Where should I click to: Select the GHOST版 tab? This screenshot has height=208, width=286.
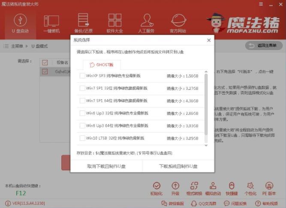click(x=102, y=65)
